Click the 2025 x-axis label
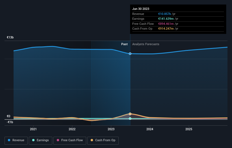The image size is (232, 148). 189,129
